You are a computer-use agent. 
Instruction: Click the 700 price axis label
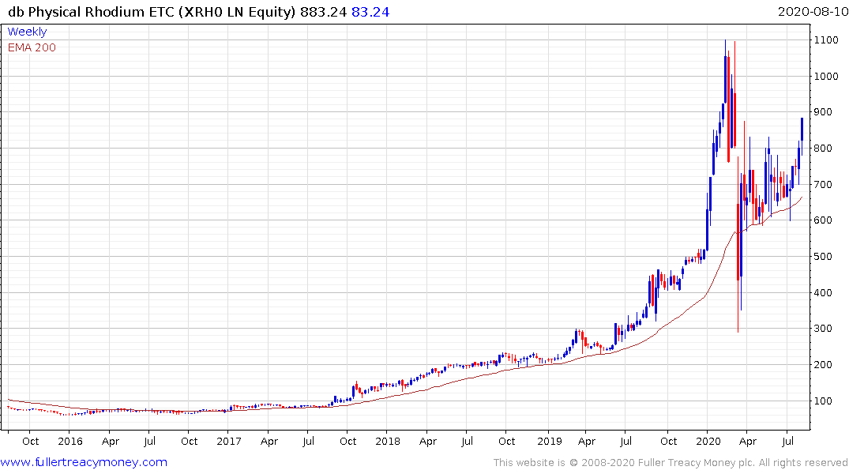823,185
